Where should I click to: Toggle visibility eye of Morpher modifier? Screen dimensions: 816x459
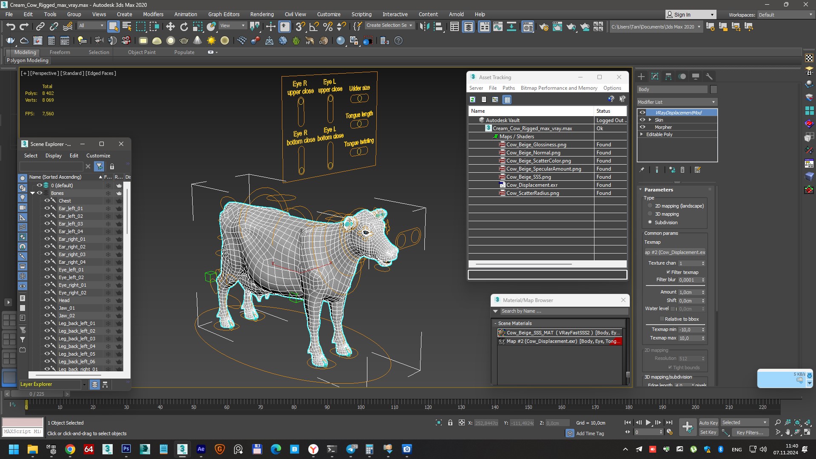[x=643, y=127]
